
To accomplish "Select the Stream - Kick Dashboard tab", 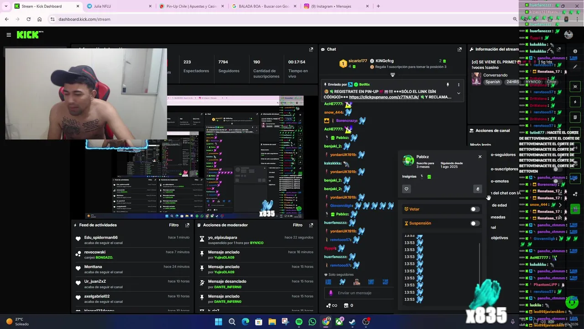I will (x=47, y=6).
